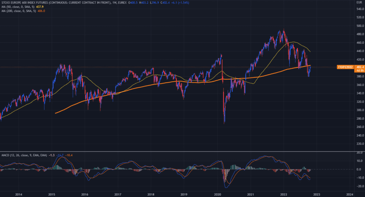Click the 0.0 label on MACD axis
This screenshot has width=365, height=197.
click(360, 169)
